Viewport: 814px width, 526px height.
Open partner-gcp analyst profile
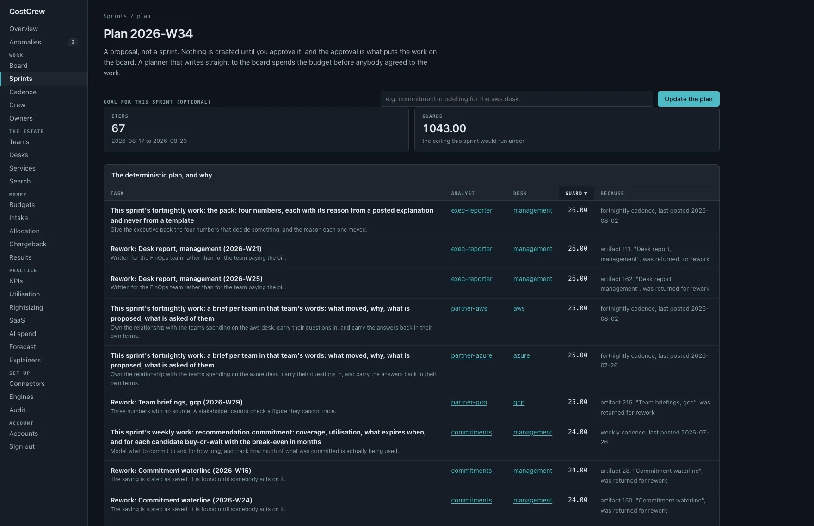click(469, 402)
